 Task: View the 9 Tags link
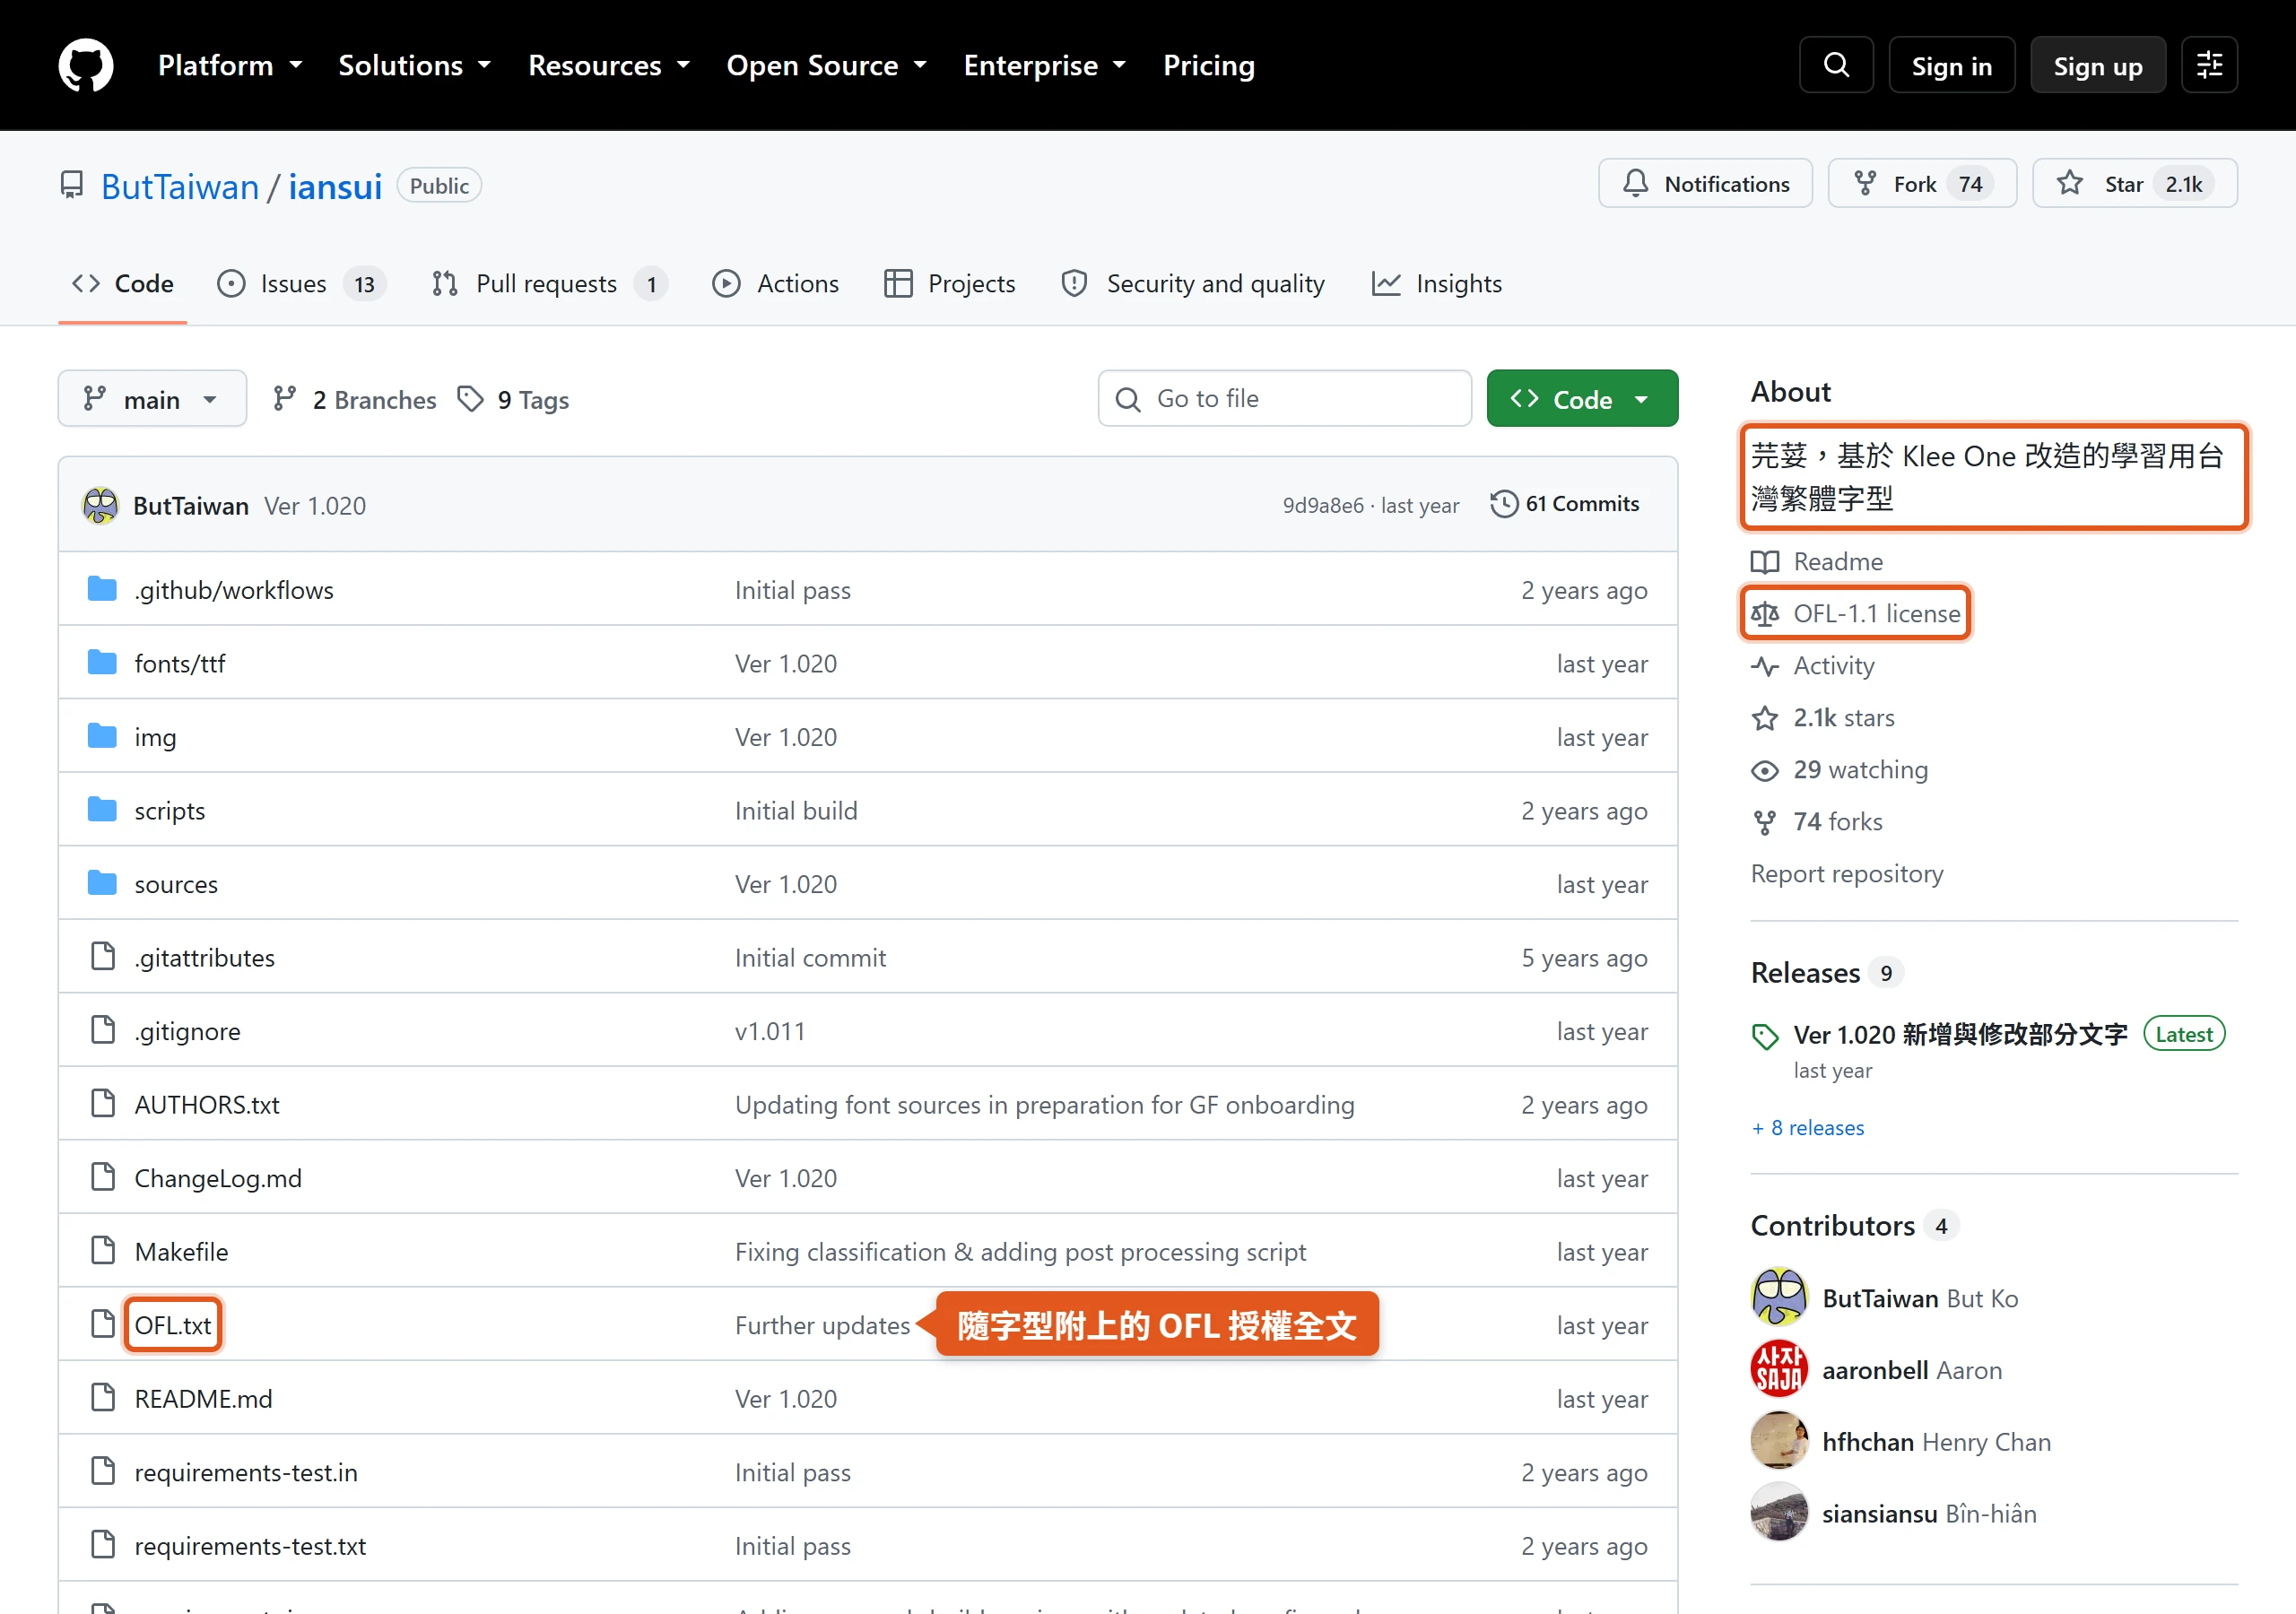(x=513, y=399)
